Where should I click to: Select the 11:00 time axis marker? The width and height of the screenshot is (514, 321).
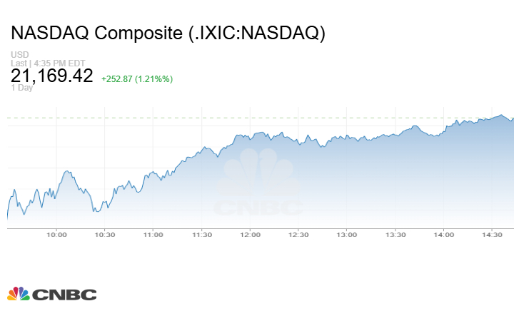(153, 235)
